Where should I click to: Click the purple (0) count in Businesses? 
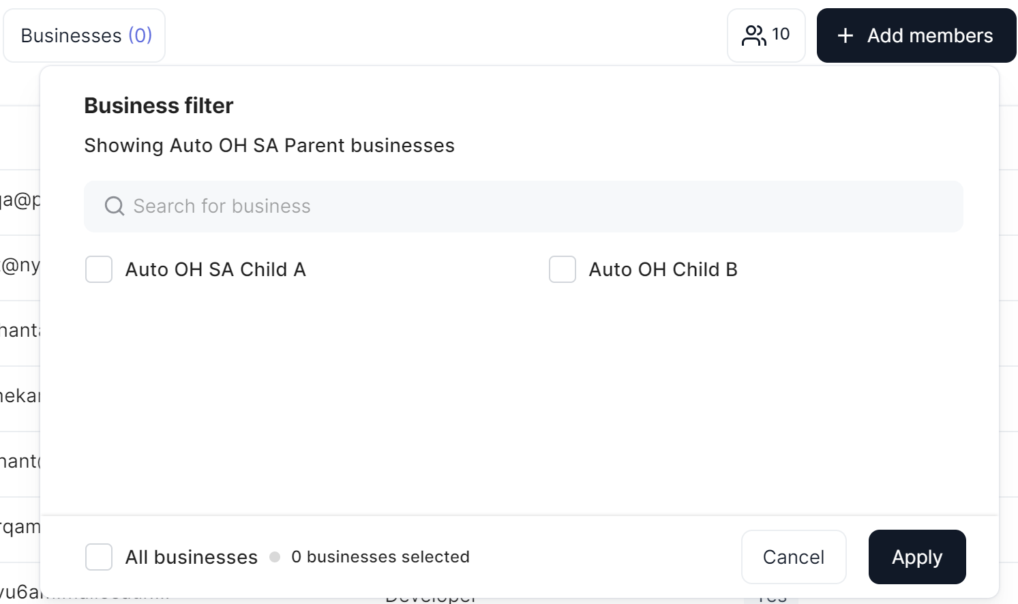[x=140, y=35]
